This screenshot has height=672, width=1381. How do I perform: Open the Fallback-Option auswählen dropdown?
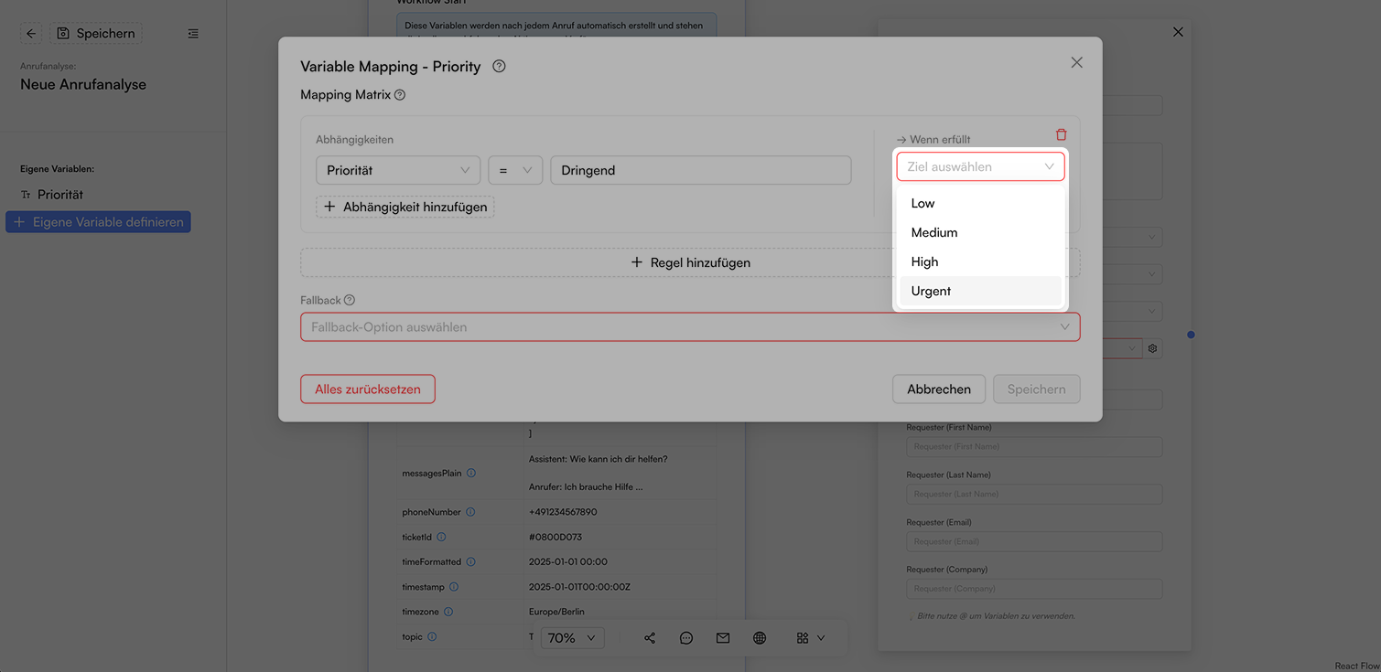coord(690,327)
